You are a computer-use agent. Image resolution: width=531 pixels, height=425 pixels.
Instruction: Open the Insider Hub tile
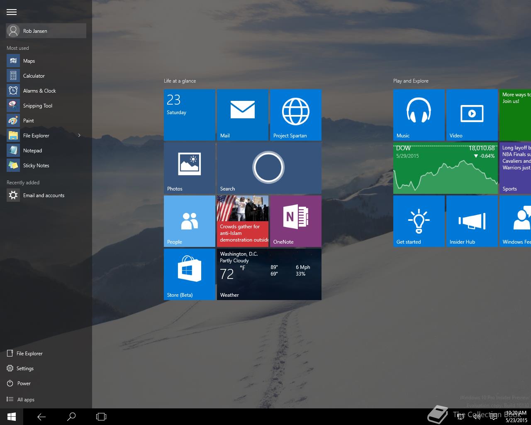[472, 221]
